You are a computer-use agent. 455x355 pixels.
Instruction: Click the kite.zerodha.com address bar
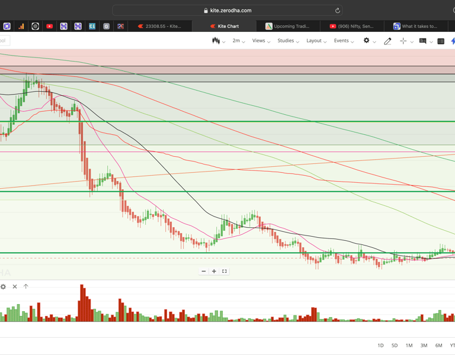coord(227,11)
